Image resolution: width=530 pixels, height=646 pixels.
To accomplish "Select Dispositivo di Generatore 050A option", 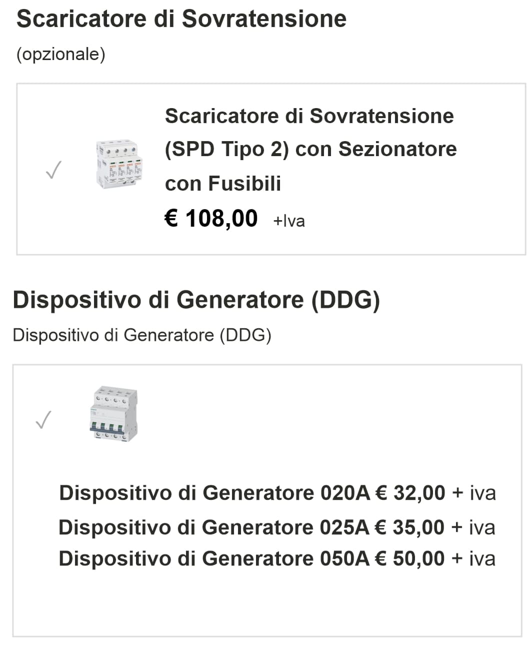I will coord(213,558).
